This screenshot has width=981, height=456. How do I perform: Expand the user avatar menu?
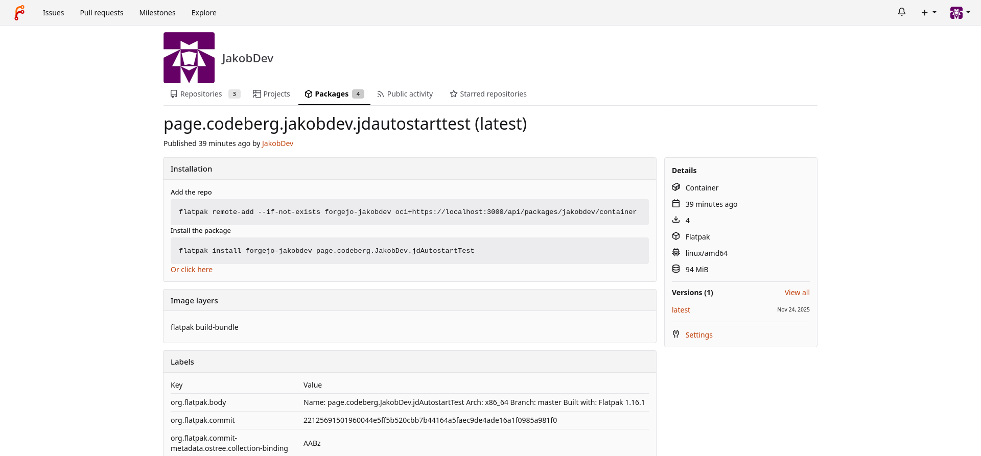coord(960,13)
